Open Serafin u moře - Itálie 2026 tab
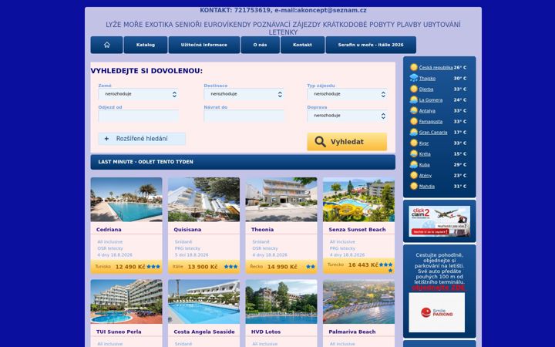Image resolution: width=555 pixels, height=347 pixels. point(371,45)
